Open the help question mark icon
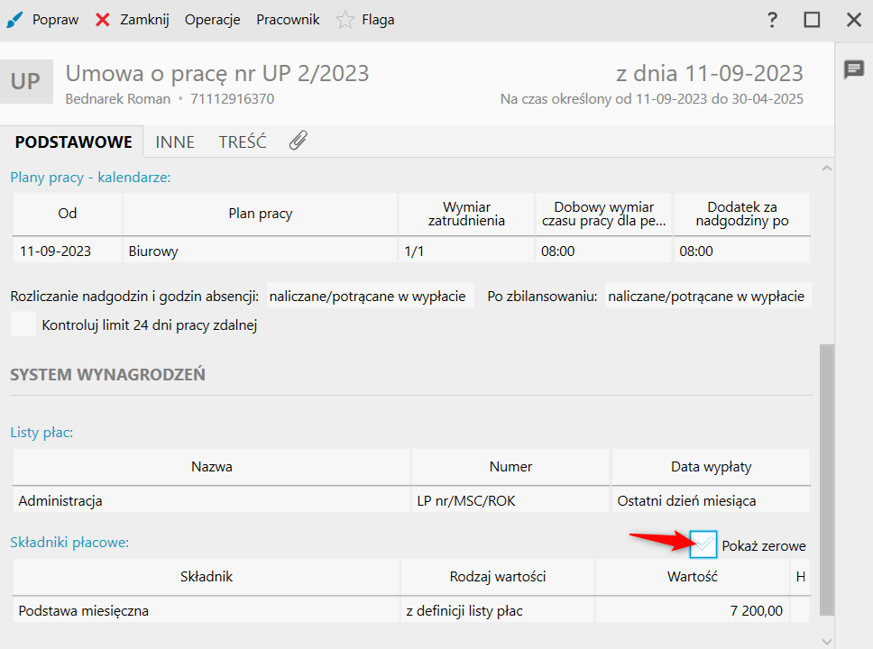 [772, 20]
